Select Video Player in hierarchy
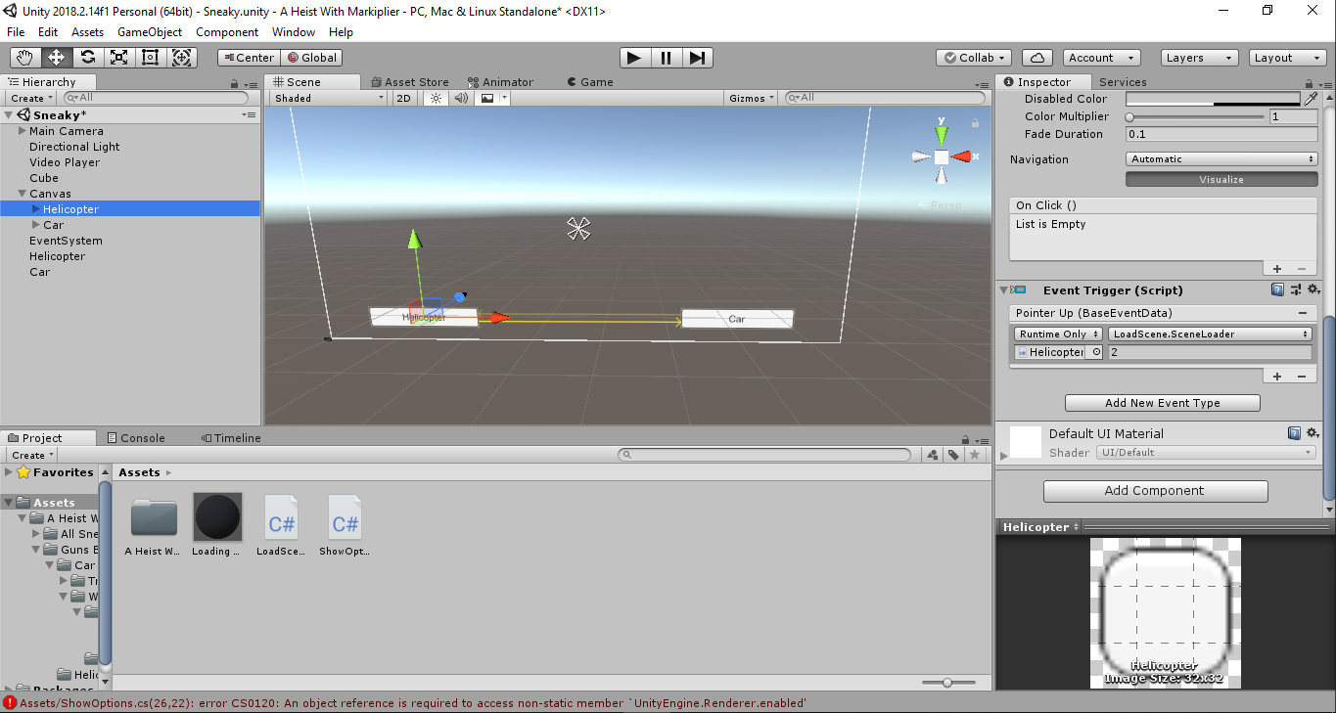 coord(65,162)
